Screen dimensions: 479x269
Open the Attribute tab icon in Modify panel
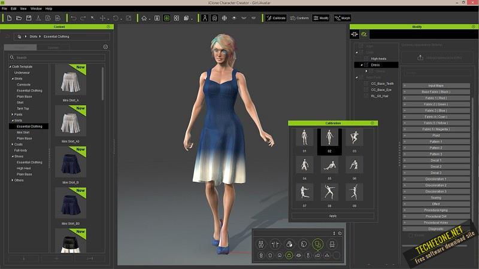[354, 34]
